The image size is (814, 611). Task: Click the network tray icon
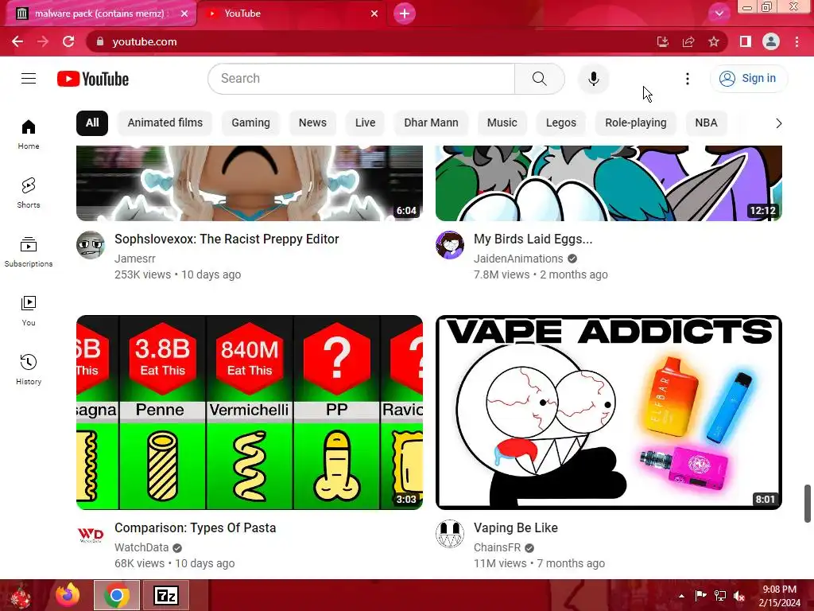pos(720,596)
